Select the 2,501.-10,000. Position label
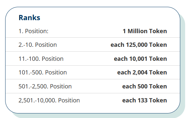 pos(49,100)
